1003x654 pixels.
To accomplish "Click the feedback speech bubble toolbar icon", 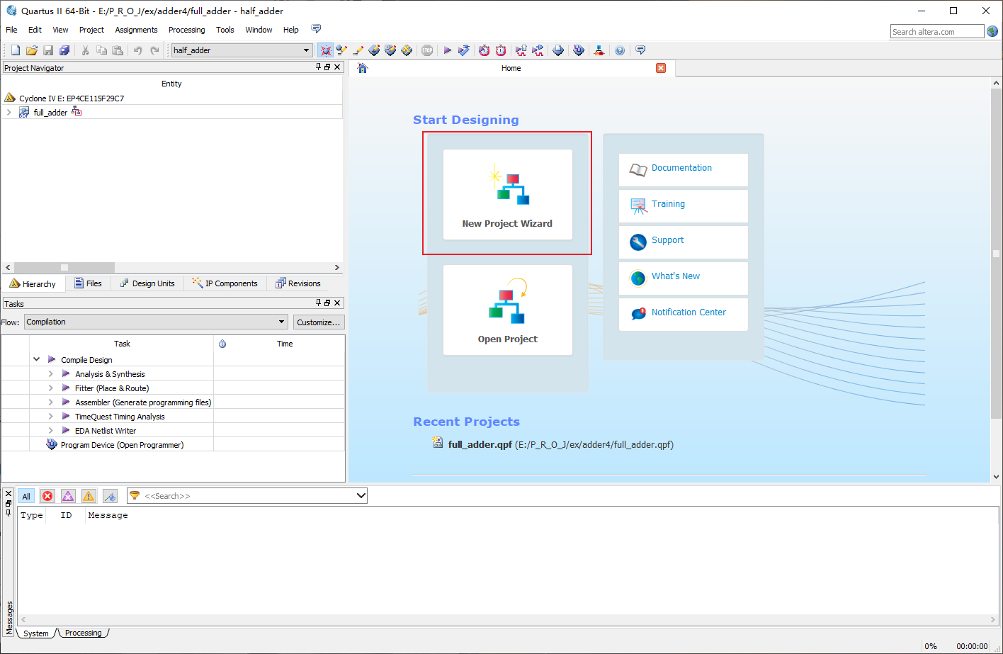I will click(x=640, y=50).
